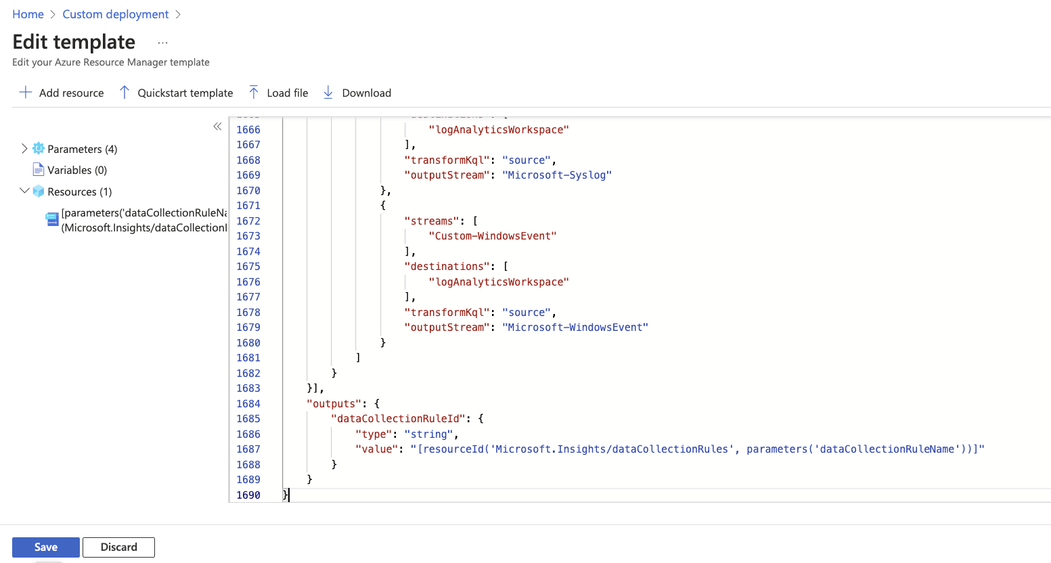The height and width of the screenshot is (563, 1051).
Task: Go to Home breadcrumb
Action: pyautogui.click(x=28, y=14)
